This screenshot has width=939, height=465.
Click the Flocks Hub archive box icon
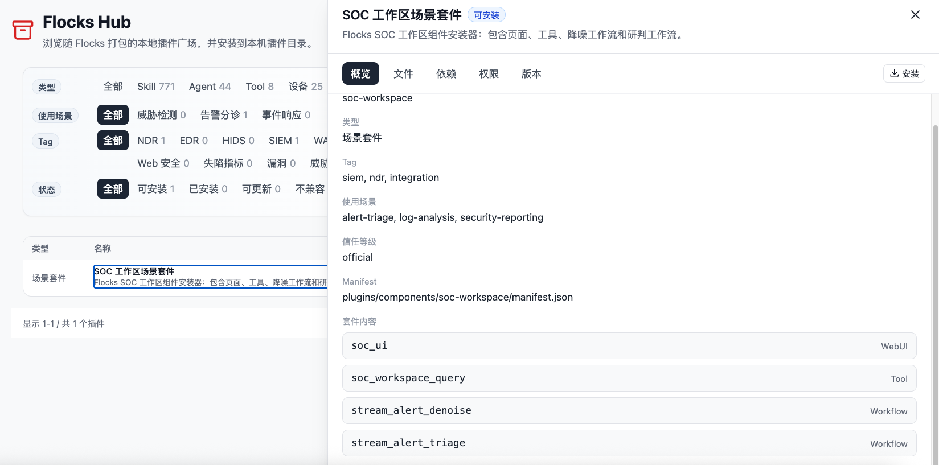pyautogui.click(x=23, y=30)
